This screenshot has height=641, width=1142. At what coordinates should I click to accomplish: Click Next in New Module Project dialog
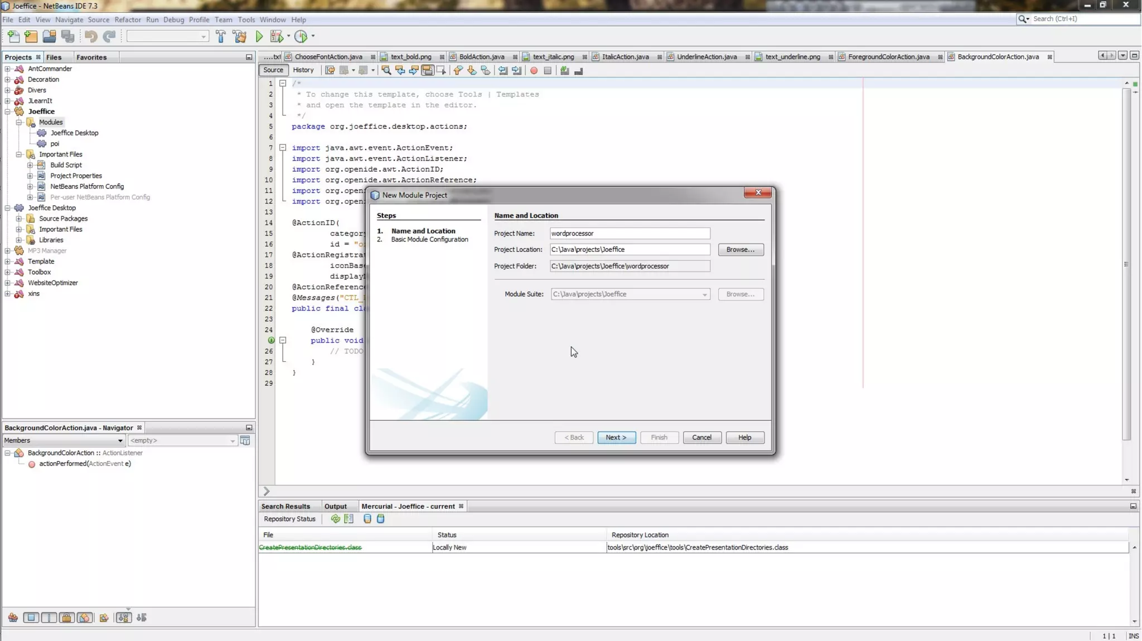pyautogui.click(x=616, y=438)
